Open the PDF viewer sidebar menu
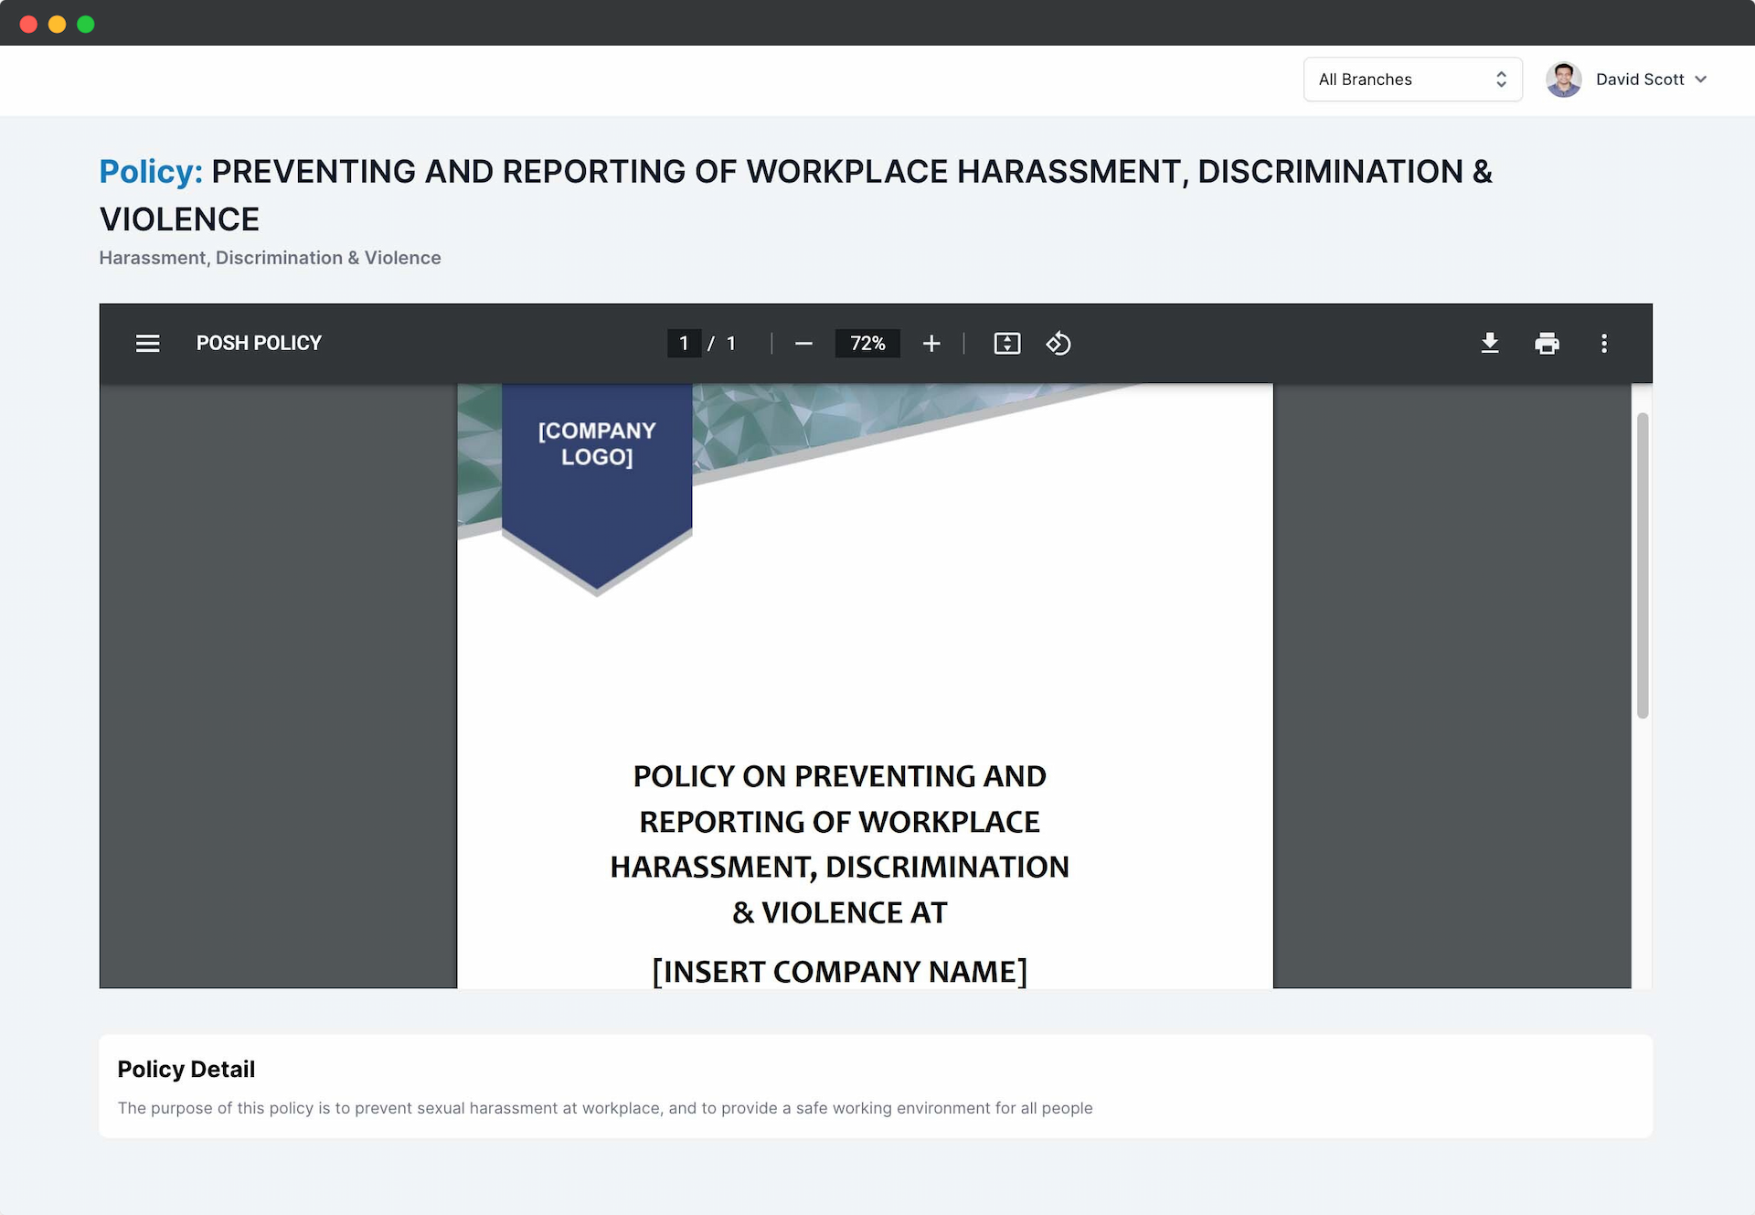 [x=147, y=343]
